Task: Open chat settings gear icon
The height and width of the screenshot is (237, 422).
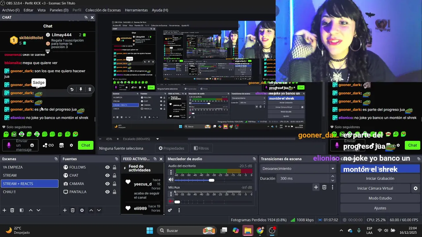Action: tap(71, 145)
